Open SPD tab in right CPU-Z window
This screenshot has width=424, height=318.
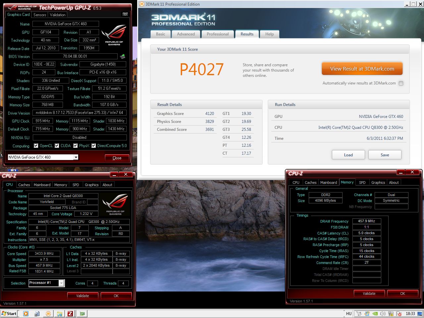(x=362, y=183)
